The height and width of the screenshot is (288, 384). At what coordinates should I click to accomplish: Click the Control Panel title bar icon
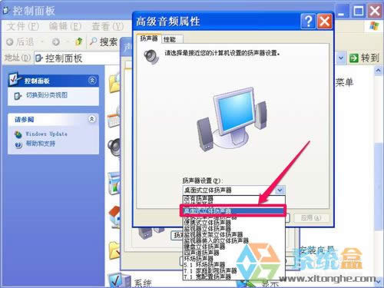click(6, 11)
